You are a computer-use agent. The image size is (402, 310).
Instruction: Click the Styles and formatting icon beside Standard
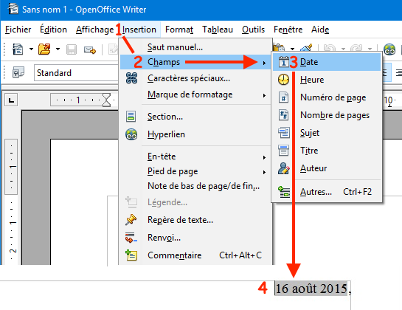(x=18, y=73)
